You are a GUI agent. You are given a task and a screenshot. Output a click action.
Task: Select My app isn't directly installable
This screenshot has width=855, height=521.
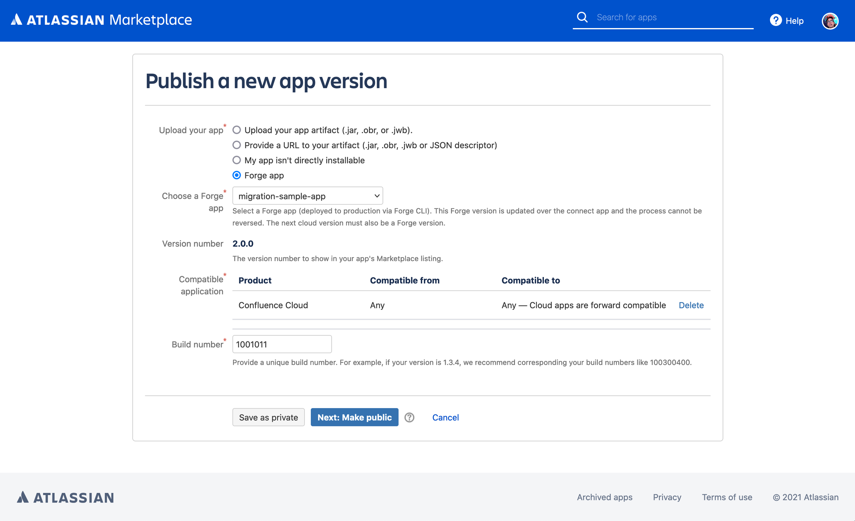237,160
